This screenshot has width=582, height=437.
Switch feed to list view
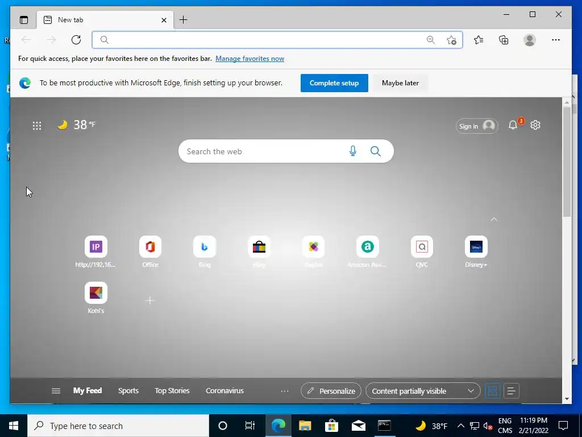tap(511, 391)
